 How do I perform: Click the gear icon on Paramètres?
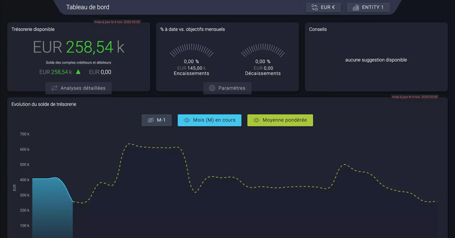(212, 88)
